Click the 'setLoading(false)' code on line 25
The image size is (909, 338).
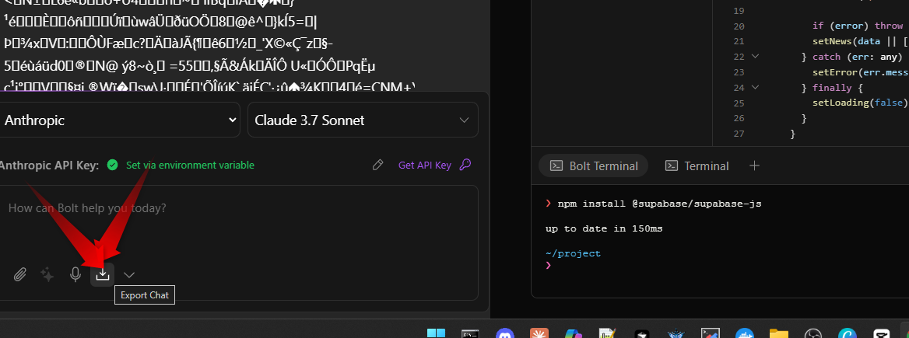coord(860,103)
